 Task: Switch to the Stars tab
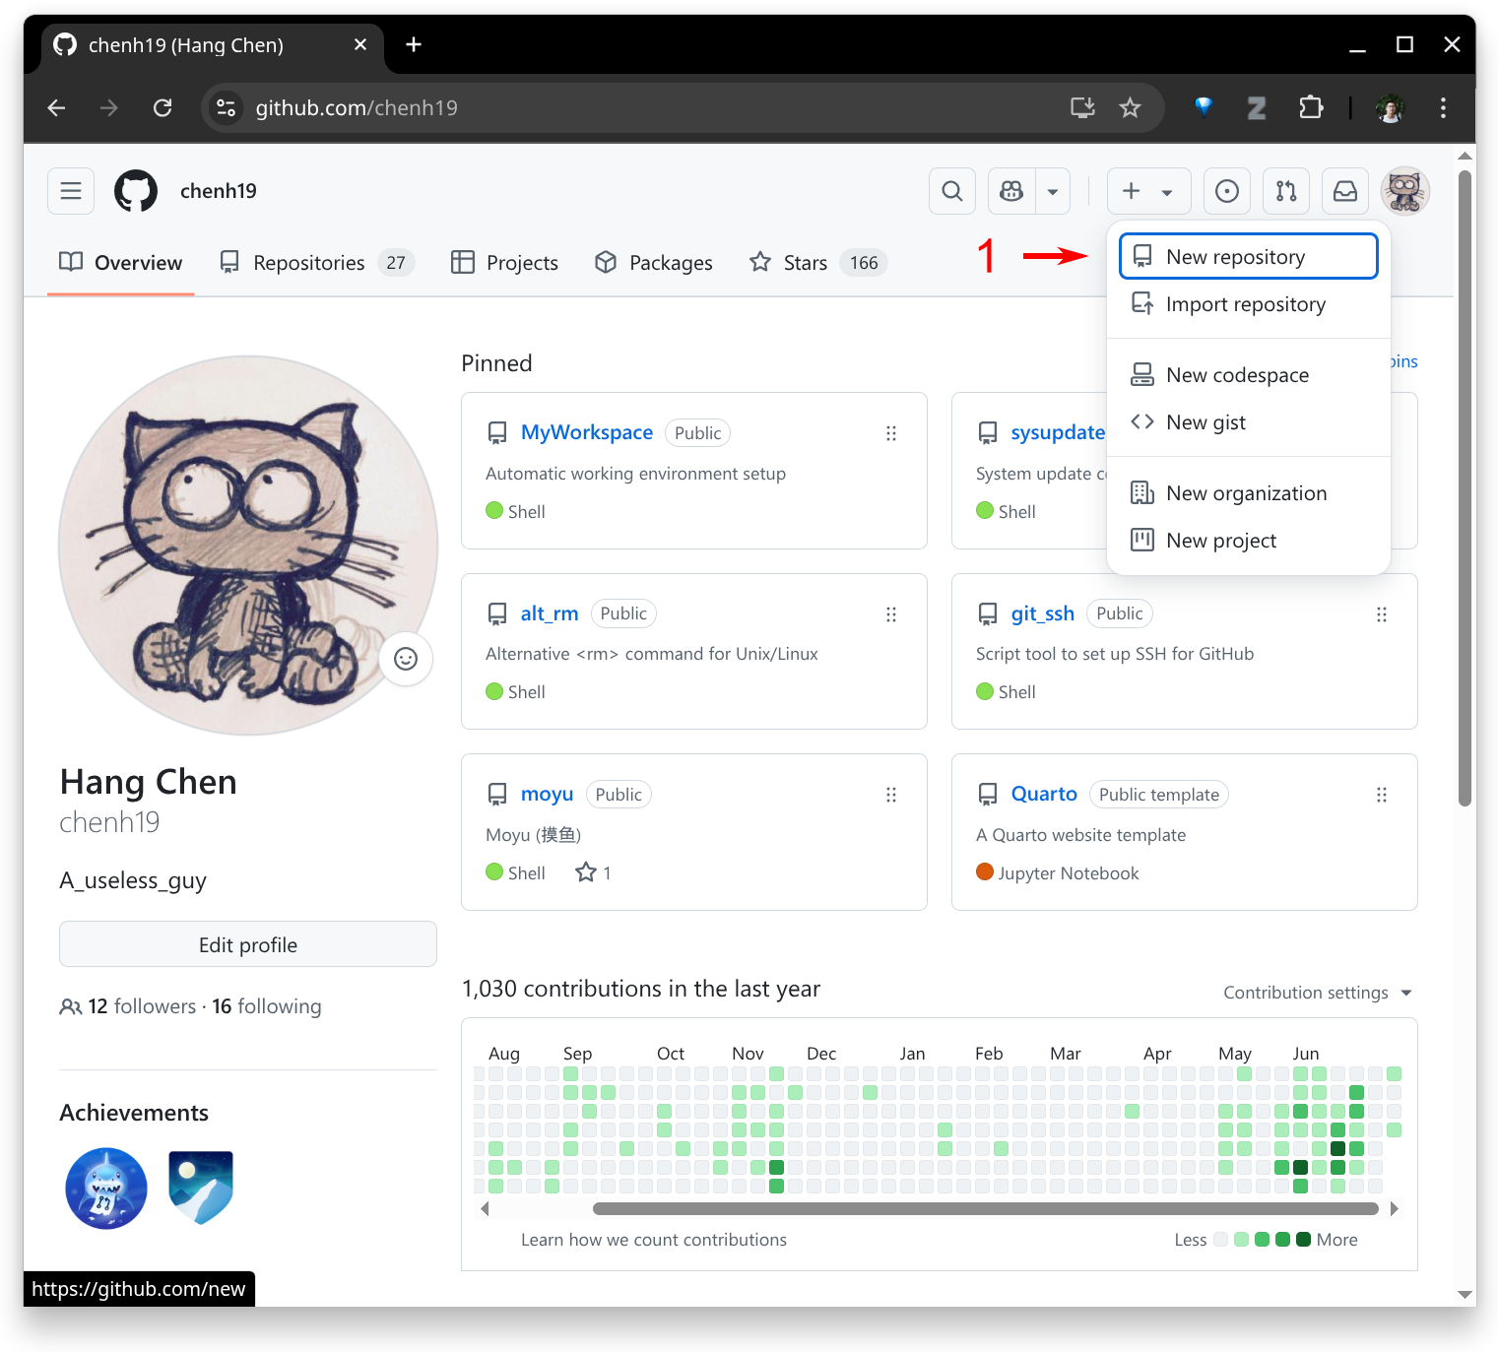pyautogui.click(x=818, y=263)
